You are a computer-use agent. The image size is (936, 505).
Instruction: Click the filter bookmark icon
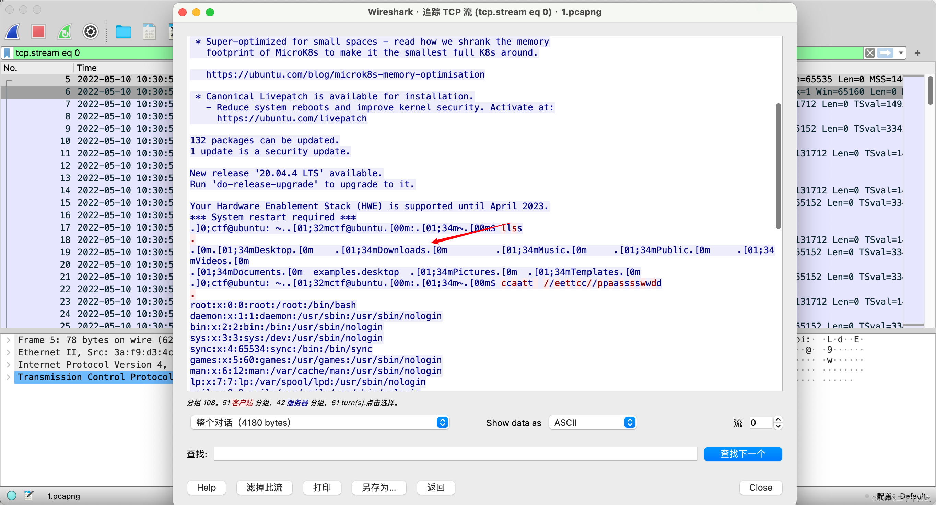[7, 53]
